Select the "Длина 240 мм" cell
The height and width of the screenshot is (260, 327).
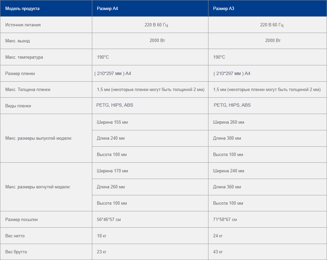pyautogui.click(x=111, y=138)
